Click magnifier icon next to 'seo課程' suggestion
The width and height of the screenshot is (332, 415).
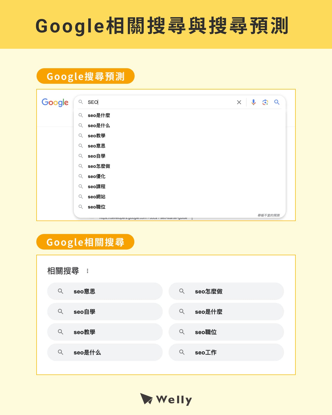pyautogui.click(x=81, y=186)
